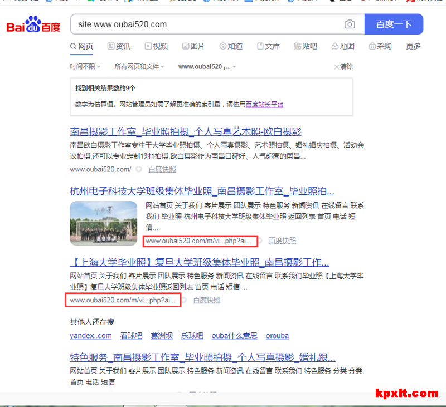This screenshot has height=407, width=446.
Task: Switch to the 文库 library tab
Action: [x=268, y=46]
